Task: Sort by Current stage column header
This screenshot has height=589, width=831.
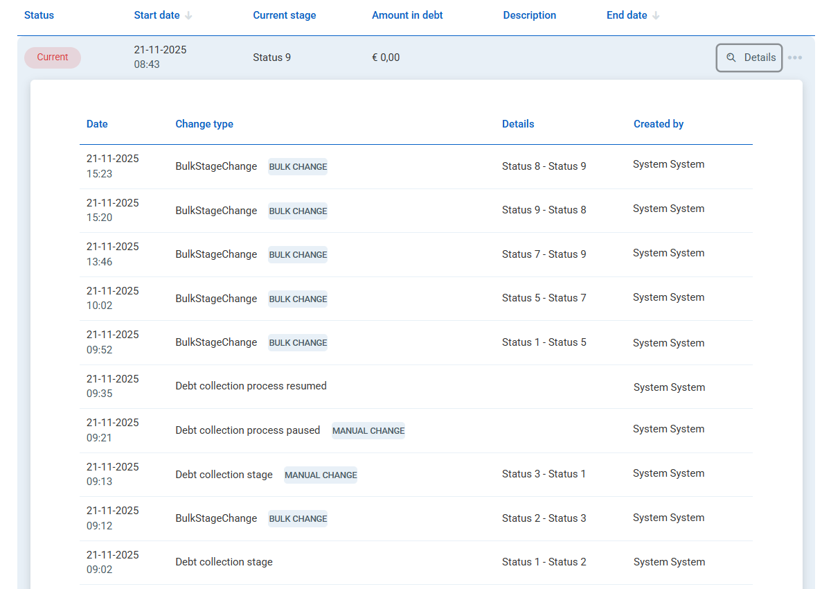Action: (x=284, y=15)
